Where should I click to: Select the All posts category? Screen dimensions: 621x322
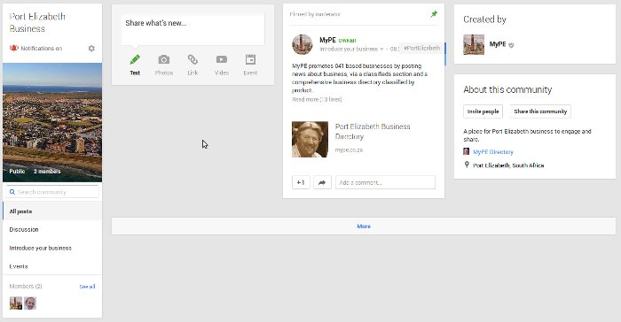point(52,211)
